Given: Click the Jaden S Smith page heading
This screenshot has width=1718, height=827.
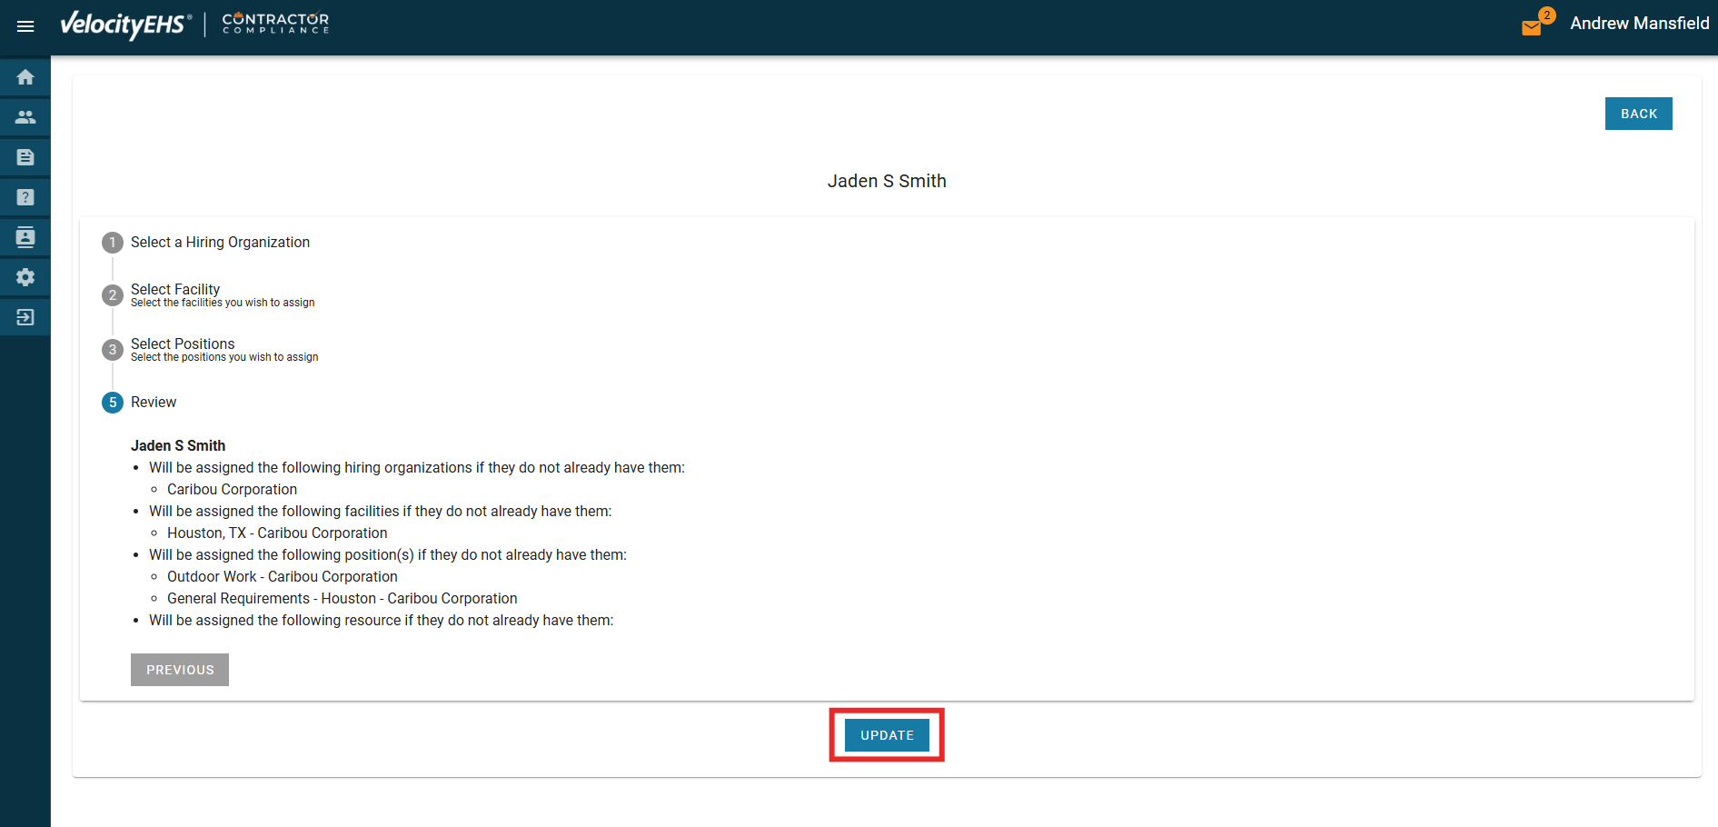Looking at the screenshot, I should click(887, 181).
